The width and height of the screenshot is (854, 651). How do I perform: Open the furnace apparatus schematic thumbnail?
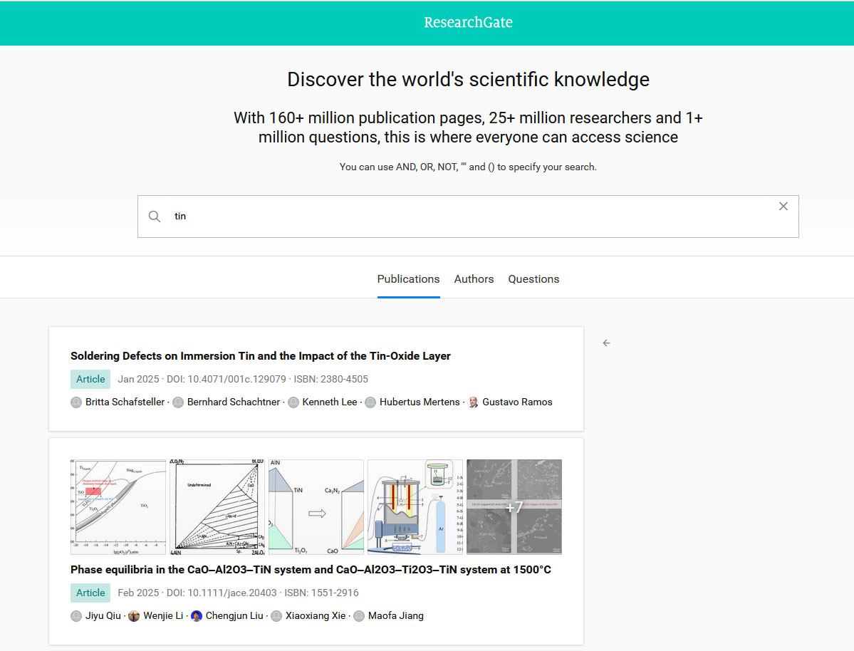(415, 507)
